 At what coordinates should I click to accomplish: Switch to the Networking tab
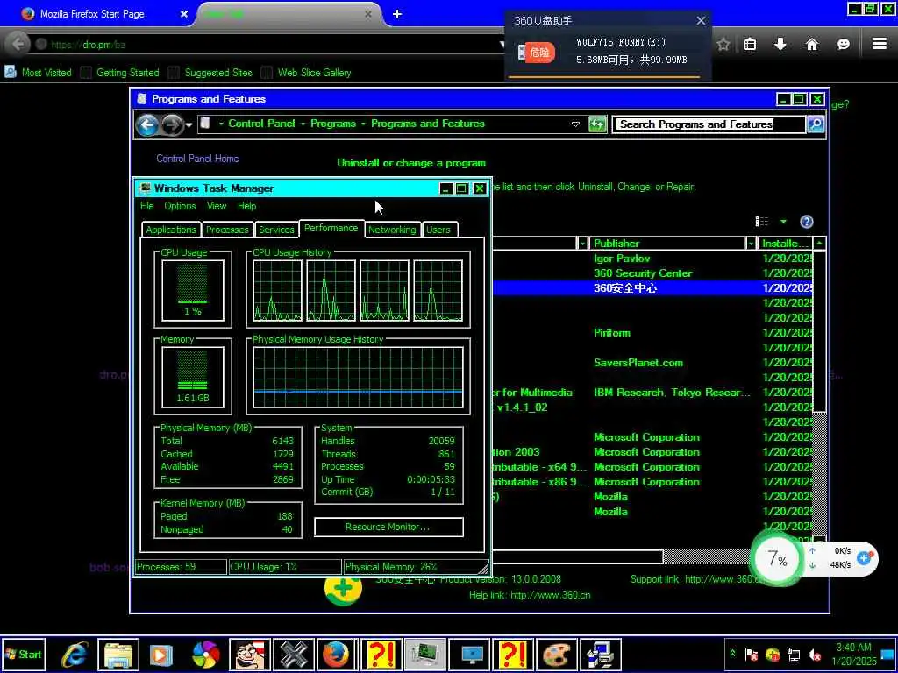point(392,230)
